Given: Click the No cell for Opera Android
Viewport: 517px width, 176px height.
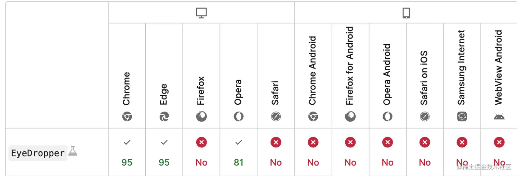Looking at the screenshot, I should pyautogui.click(x=387, y=152).
